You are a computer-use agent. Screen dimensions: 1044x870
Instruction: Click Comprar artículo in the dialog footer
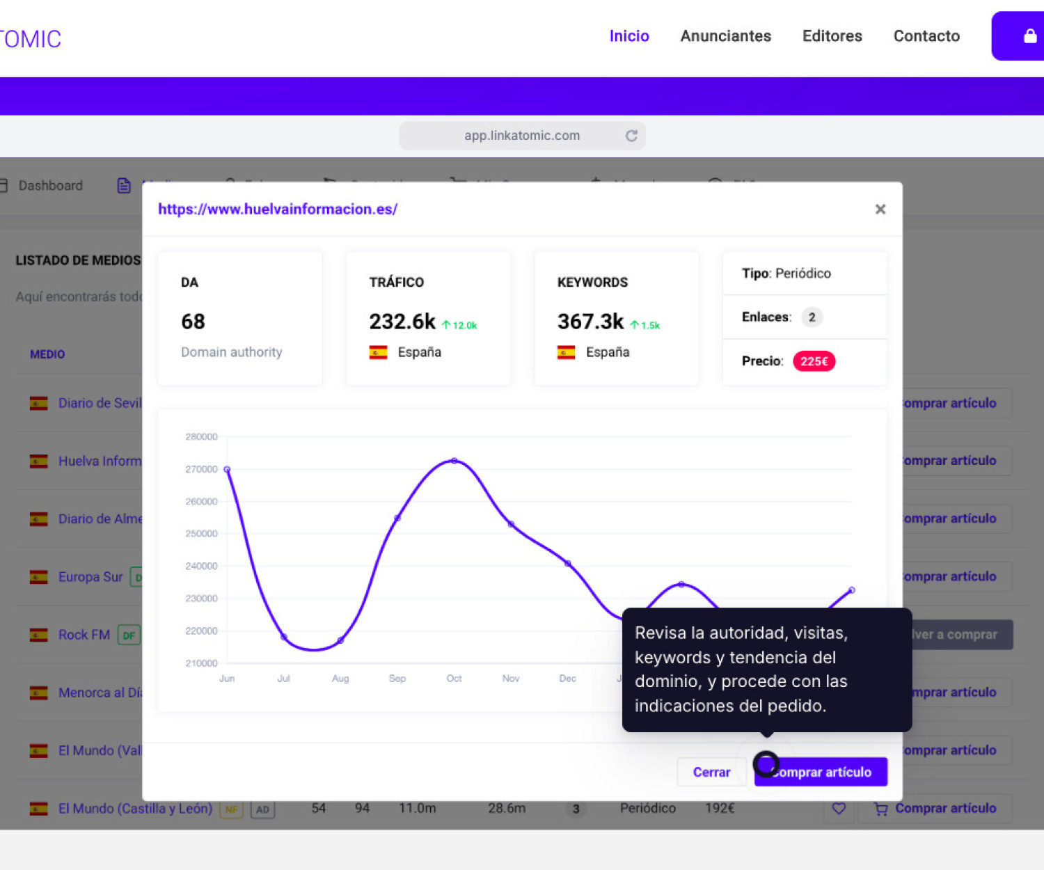[821, 772]
